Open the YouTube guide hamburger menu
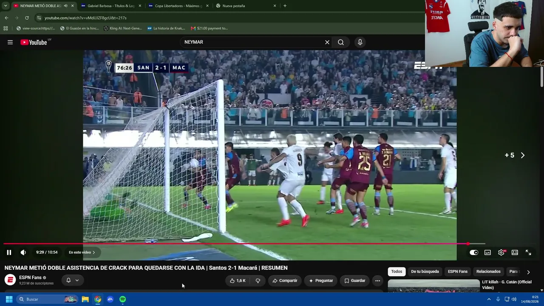Image resolution: width=544 pixels, height=306 pixels. (x=10, y=42)
